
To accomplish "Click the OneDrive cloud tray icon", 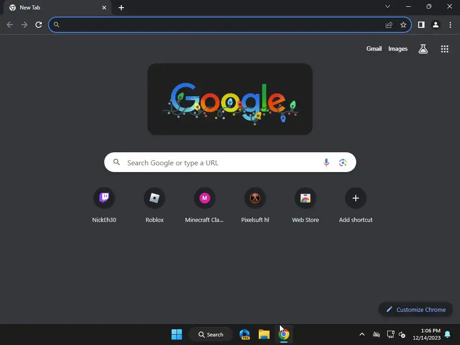I will (376, 334).
